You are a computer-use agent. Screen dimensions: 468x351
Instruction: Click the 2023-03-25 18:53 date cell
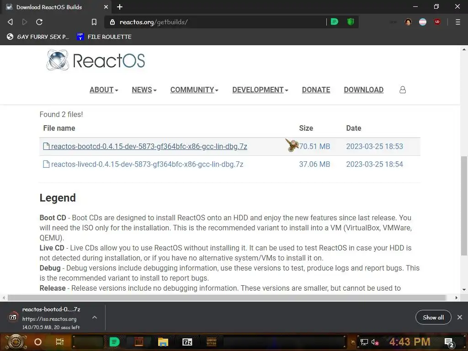tap(375, 146)
